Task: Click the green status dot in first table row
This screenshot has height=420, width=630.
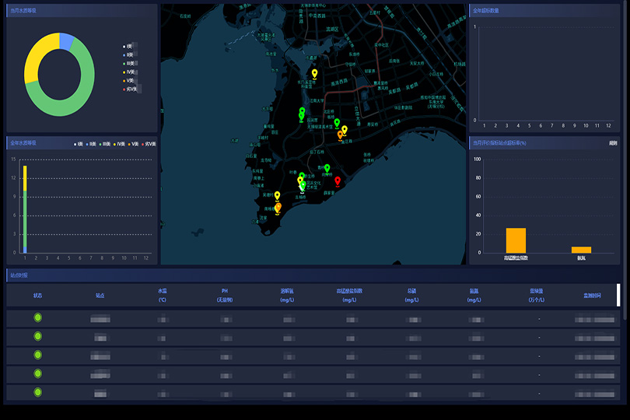Action: tap(37, 317)
